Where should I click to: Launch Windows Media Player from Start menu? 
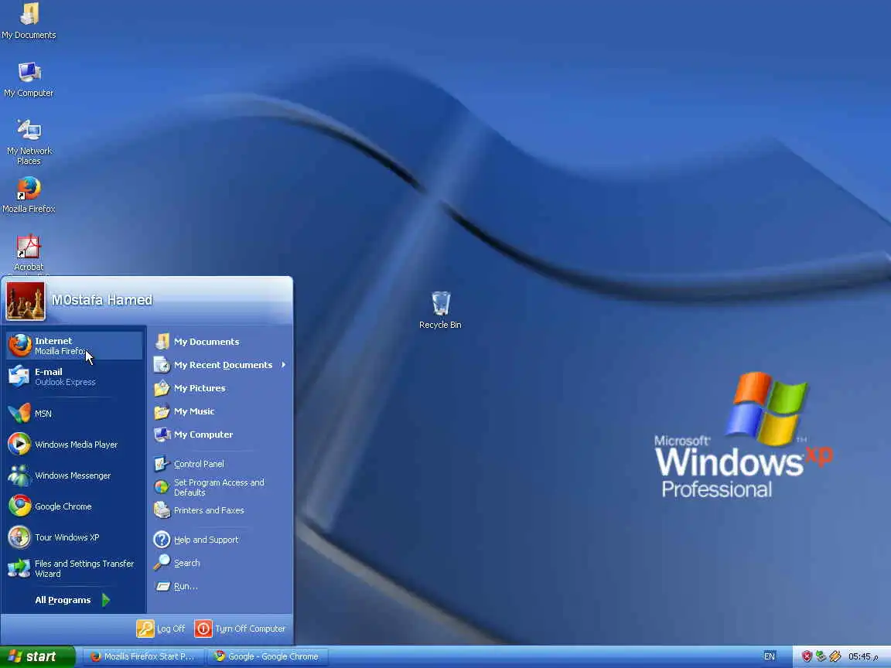pos(74,445)
